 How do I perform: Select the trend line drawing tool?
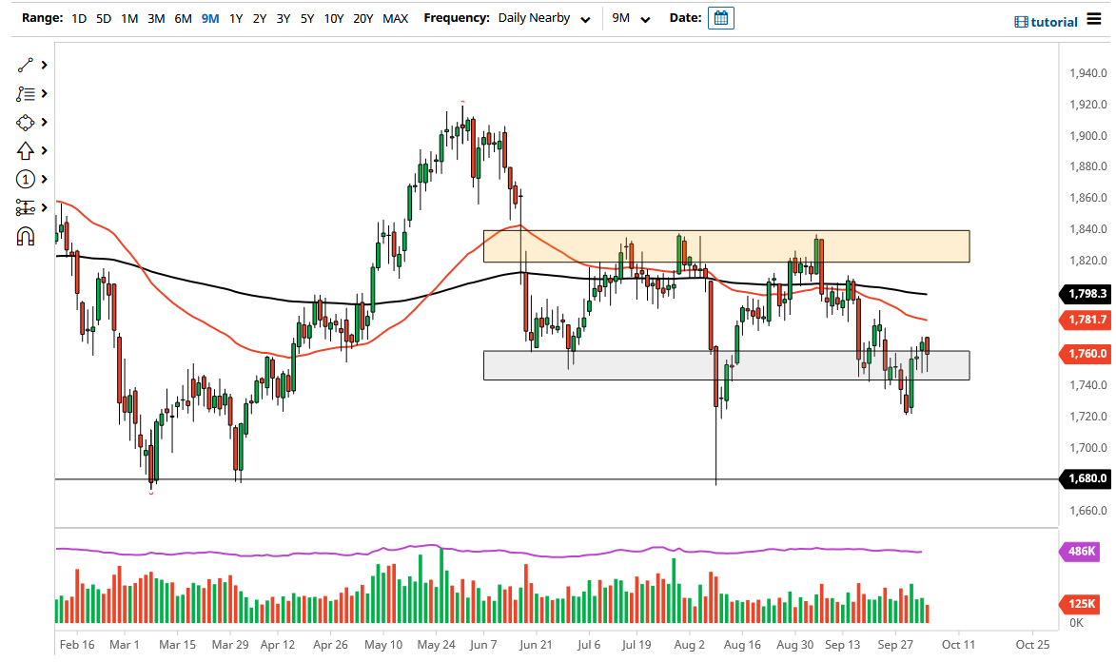(25, 66)
